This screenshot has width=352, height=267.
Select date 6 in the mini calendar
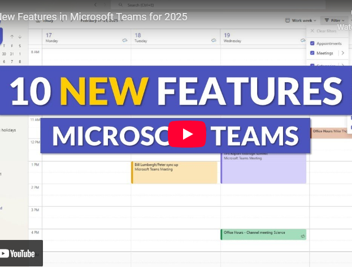tap(4, 61)
